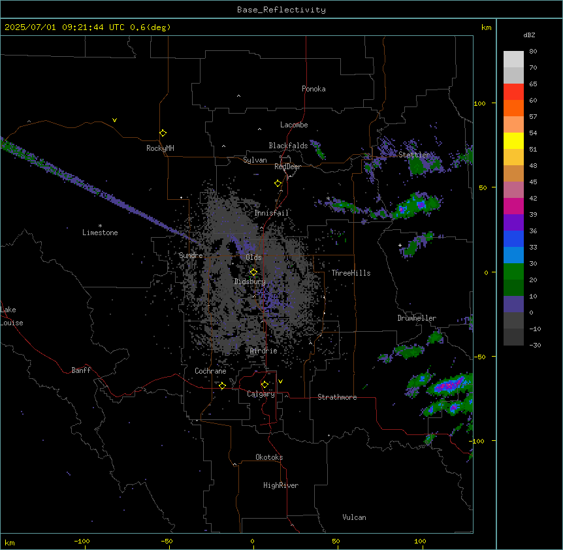Click the Calgary city label
The height and width of the screenshot is (550, 563).
pyautogui.click(x=261, y=394)
